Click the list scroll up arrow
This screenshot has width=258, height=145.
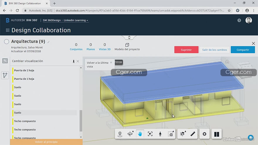81,68
